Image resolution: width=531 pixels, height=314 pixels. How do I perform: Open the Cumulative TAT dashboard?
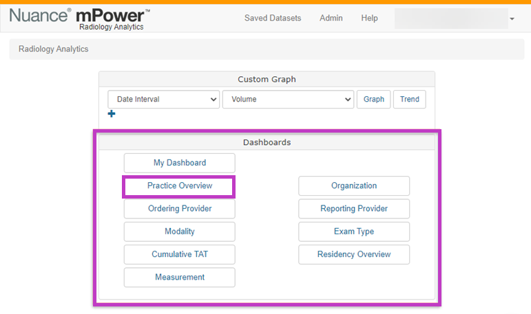(x=180, y=254)
